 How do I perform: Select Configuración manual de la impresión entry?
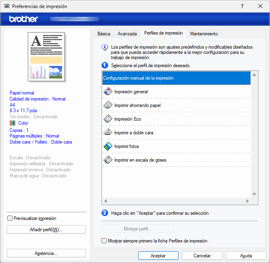(x=176, y=78)
